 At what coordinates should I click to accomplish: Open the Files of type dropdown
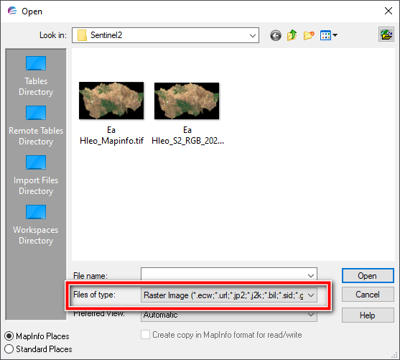229,295
